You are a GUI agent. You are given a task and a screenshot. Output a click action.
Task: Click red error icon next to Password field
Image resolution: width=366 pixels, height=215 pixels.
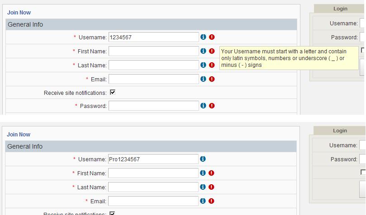[212, 106]
